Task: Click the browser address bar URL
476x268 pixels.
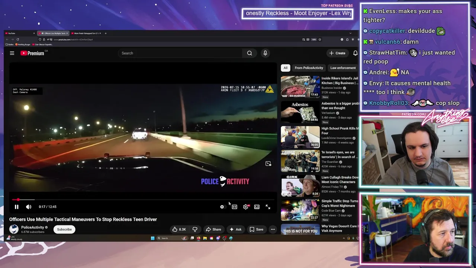Action: click(x=73, y=39)
